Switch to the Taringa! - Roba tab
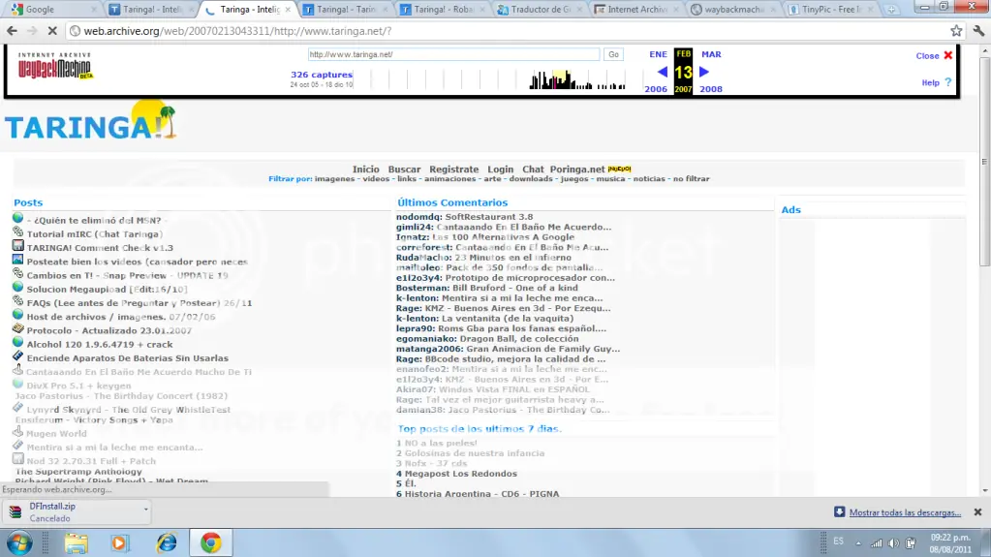The image size is (991, 557). [443, 10]
